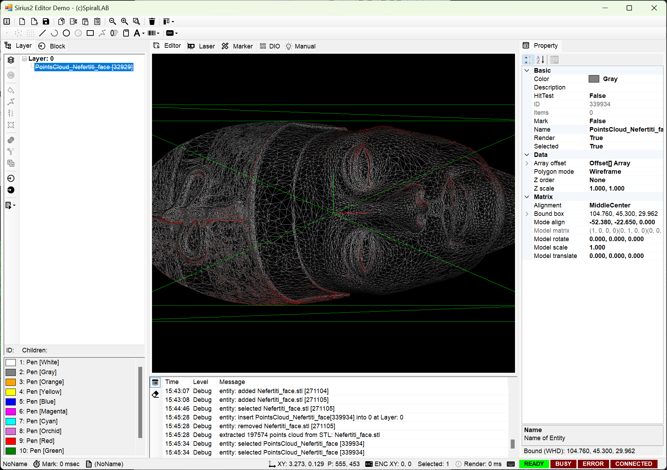Click the hollow circled-arrow icon in the left sidebar

[x=11, y=178]
